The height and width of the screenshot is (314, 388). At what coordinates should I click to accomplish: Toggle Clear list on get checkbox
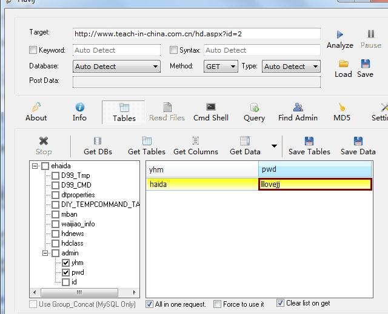click(280, 303)
